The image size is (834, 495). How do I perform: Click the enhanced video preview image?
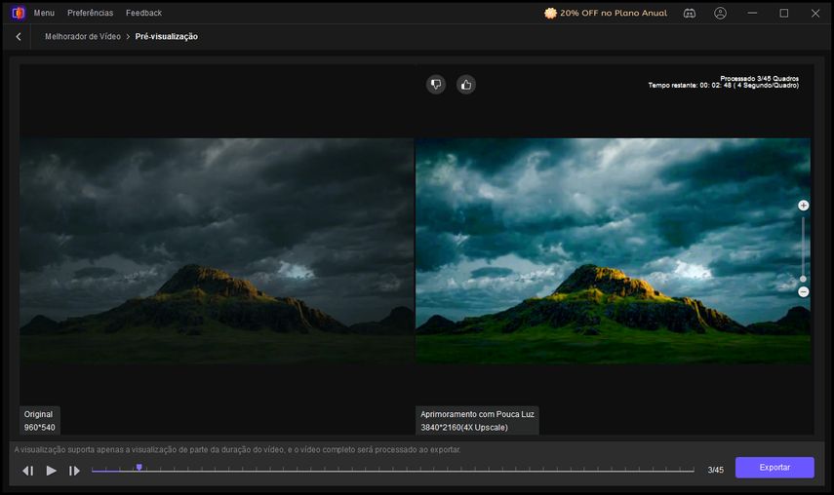(x=614, y=250)
